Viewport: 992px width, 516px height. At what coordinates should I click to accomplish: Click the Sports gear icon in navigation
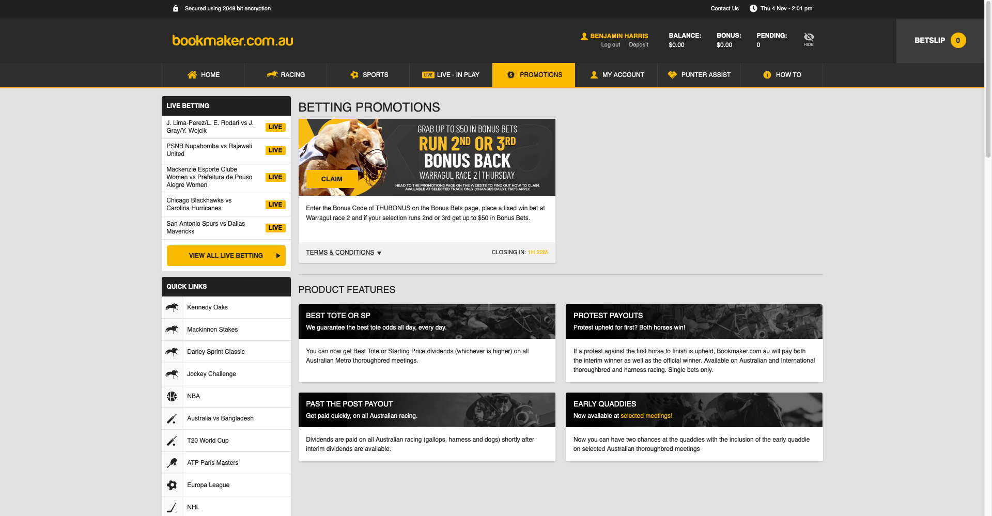354,75
